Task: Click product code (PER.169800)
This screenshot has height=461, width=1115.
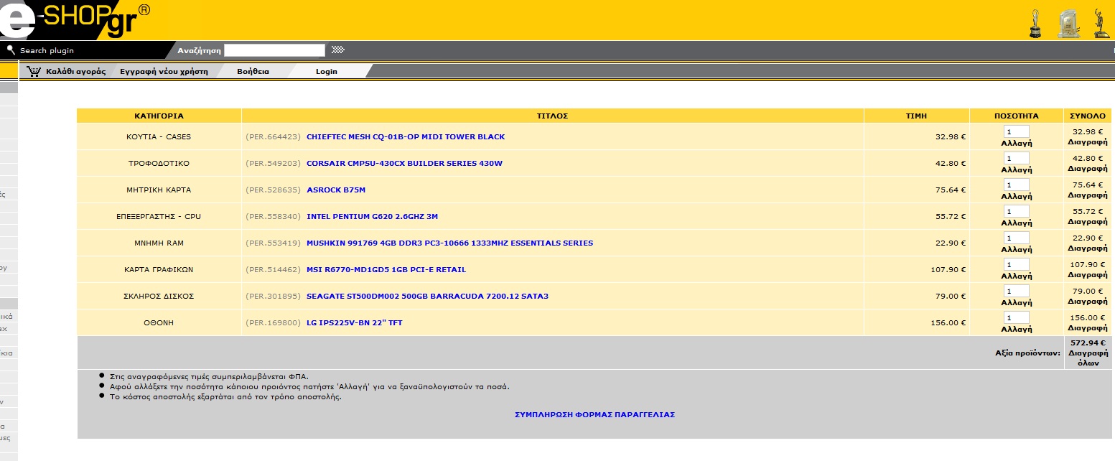Action: click(273, 322)
